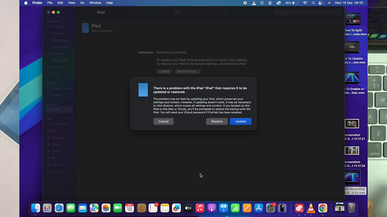
Task: Open the Apple menu
Action: (26, 3)
